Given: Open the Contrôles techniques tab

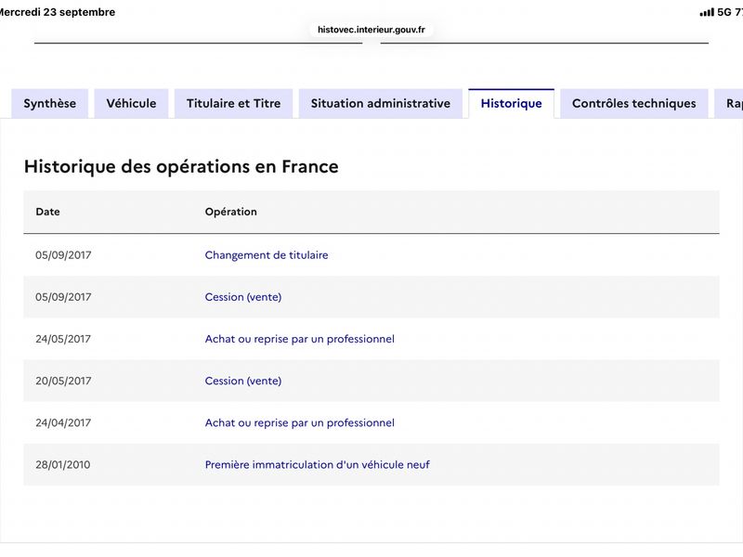Looking at the screenshot, I should coord(634,103).
